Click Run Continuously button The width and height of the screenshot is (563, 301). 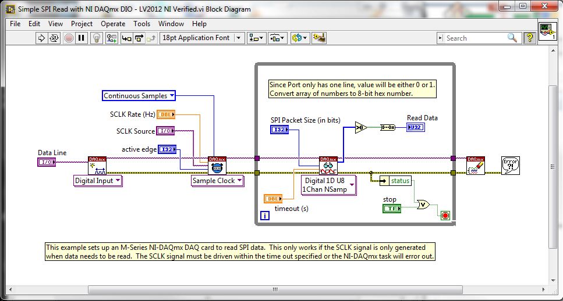click(x=54, y=38)
